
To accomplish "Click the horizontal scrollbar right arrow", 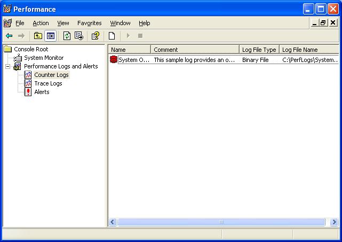I will (x=334, y=222).
